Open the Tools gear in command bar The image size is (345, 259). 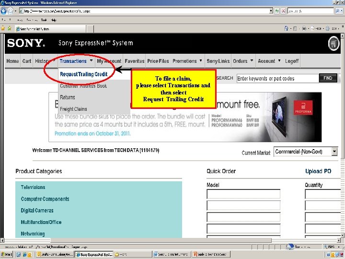point(328,28)
